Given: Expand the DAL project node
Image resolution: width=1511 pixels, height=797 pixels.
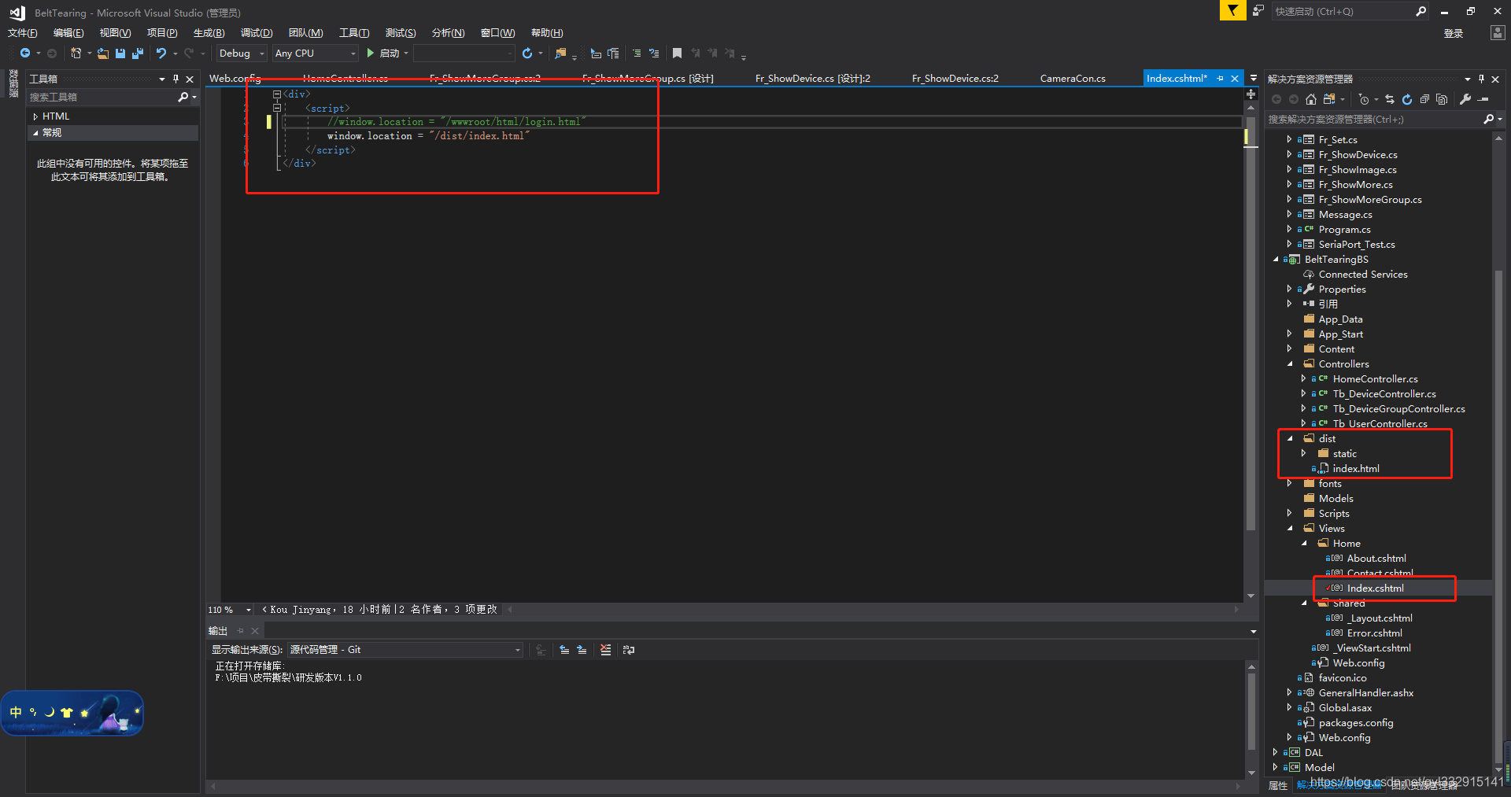Looking at the screenshot, I should tap(1276, 753).
